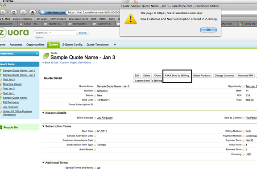Click OK in the alert dialog
Image resolution: width=257 pixels, height=170 pixels.
tap(208, 30)
